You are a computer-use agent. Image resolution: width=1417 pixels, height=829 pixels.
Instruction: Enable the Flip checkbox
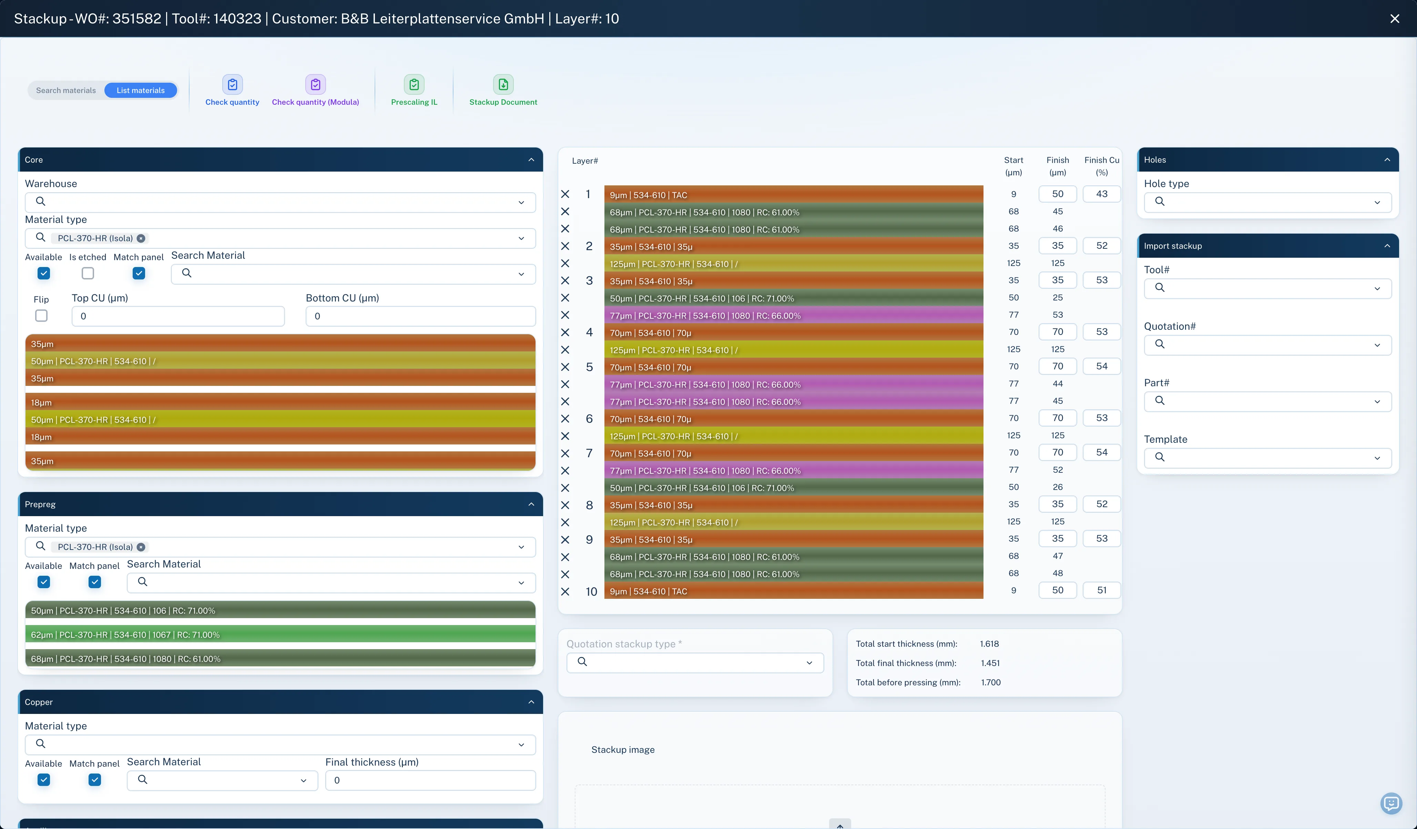click(x=42, y=316)
